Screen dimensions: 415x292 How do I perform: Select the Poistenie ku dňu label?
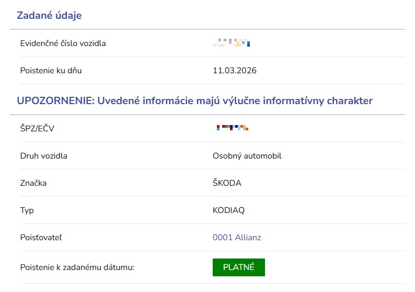coord(51,71)
